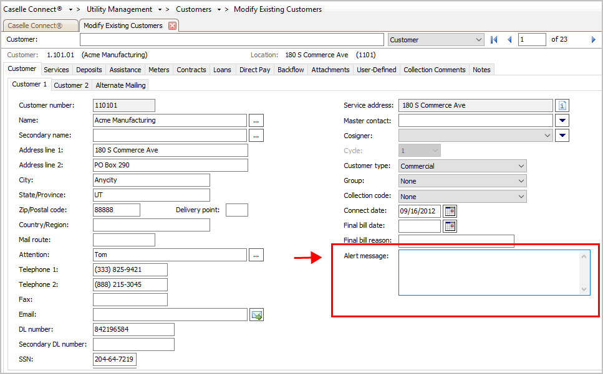The width and height of the screenshot is (603, 374).
Task: Open the service address info icon
Action: (562, 106)
